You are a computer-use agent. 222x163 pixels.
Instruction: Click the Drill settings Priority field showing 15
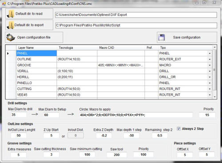(x=207, y=115)
